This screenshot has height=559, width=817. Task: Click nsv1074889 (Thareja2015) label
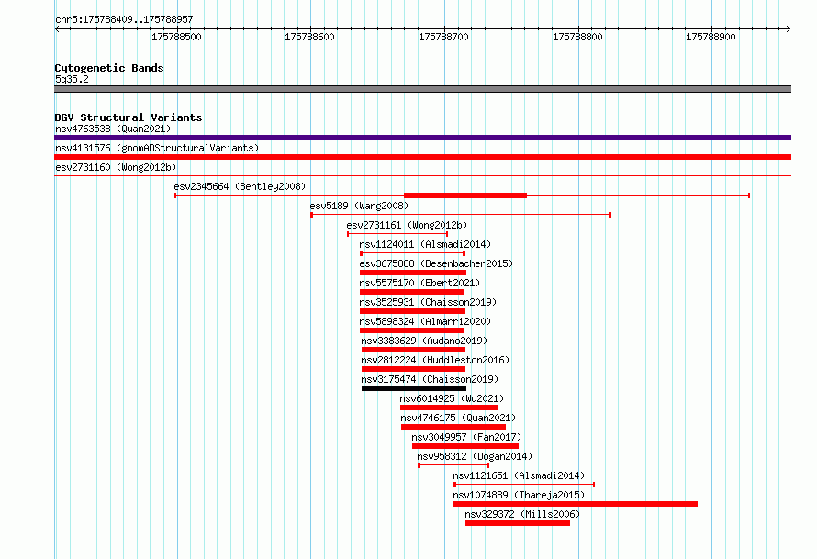pos(519,495)
